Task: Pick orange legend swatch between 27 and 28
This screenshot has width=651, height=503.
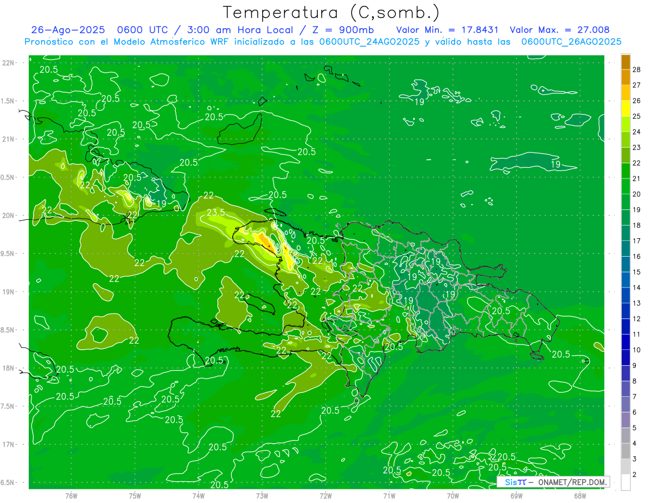Action: (626, 78)
